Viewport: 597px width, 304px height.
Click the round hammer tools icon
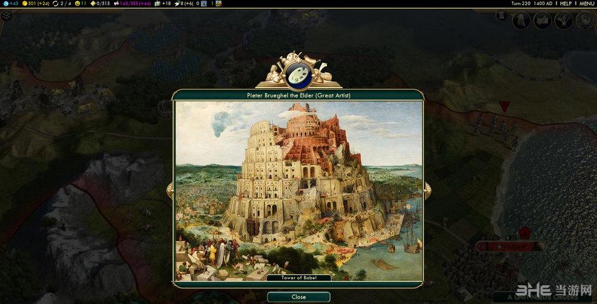point(564,21)
